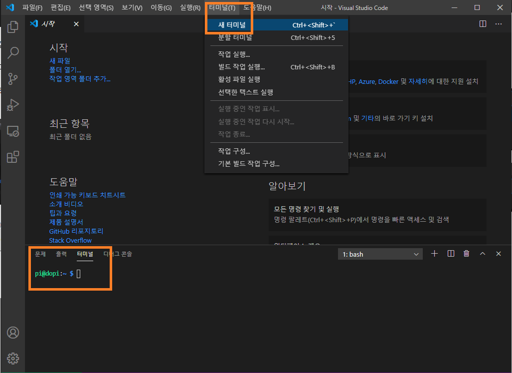Switch to the 터미널 panel tab
512x373 pixels.
click(x=85, y=254)
